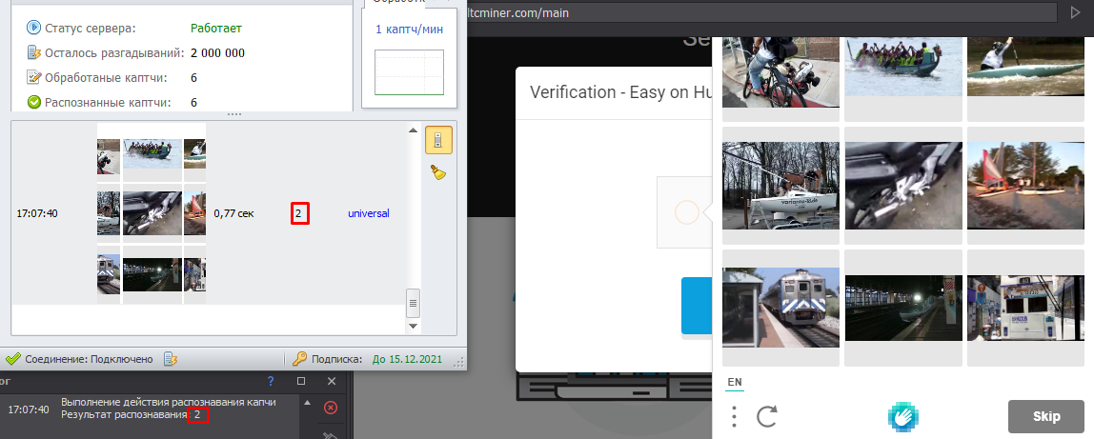This screenshot has height=439, width=1094.
Task: Select the bicycle captcha image
Action: [780, 72]
